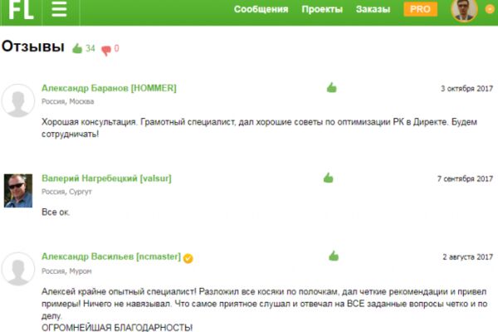Select positive reviews count 34
The width and height of the screenshot is (498, 332).
90,48
